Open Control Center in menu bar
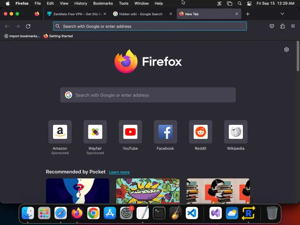300x225 pixels. (249, 3)
